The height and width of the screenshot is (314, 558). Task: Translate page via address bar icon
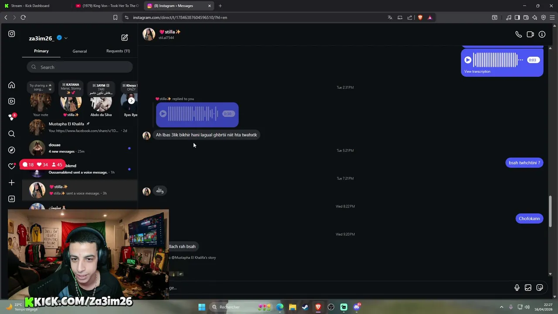390,17
